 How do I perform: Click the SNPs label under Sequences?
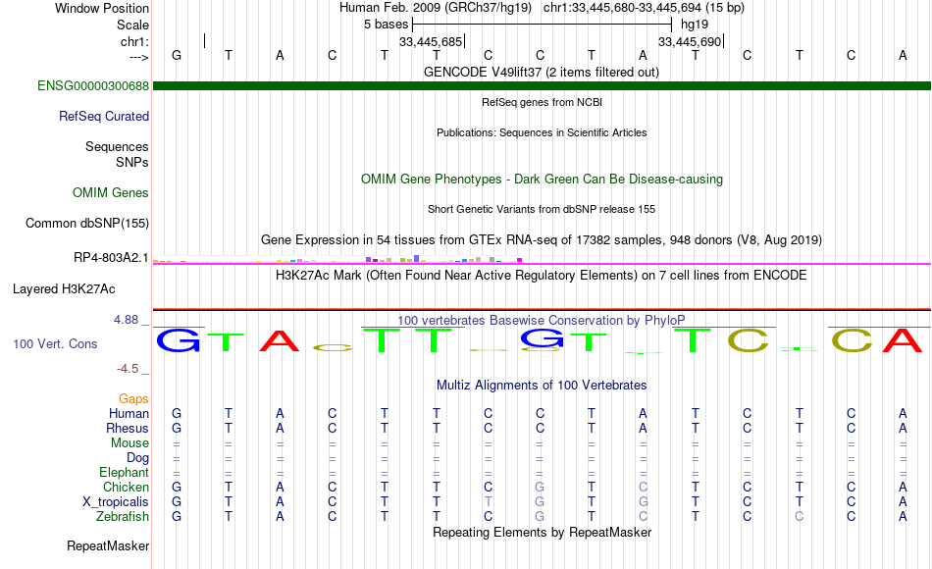click(x=132, y=162)
